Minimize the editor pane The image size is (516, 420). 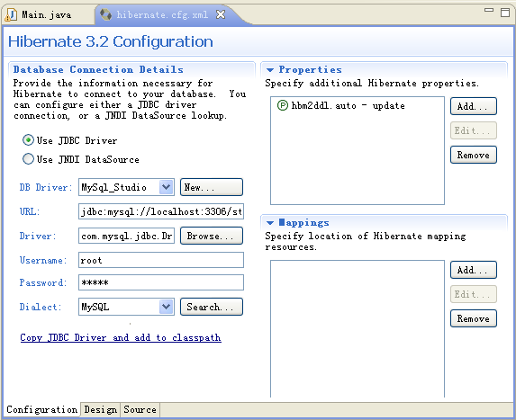tap(489, 10)
